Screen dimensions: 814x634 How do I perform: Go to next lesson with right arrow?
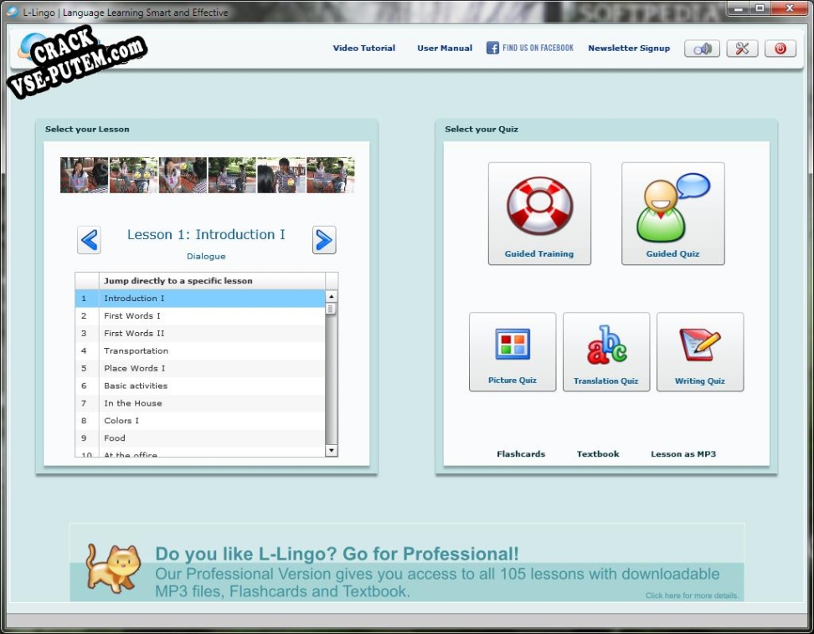pos(324,240)
